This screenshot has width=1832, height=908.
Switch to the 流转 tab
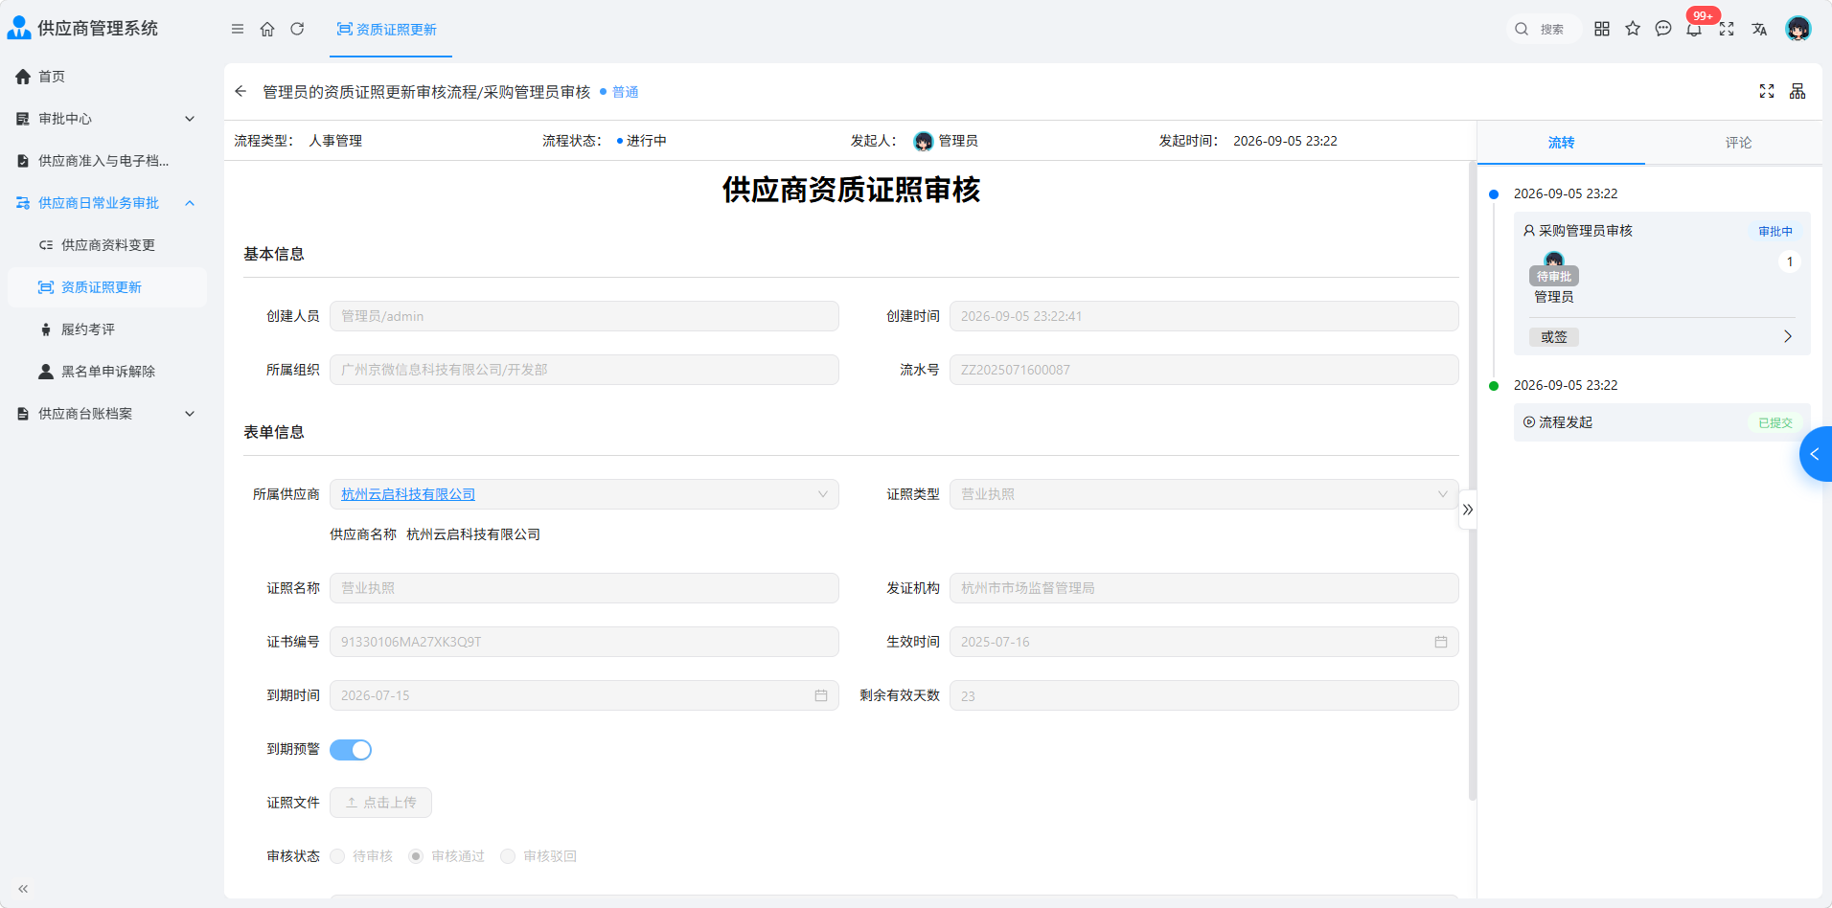pyautogui.click(x=1561, y=143)
